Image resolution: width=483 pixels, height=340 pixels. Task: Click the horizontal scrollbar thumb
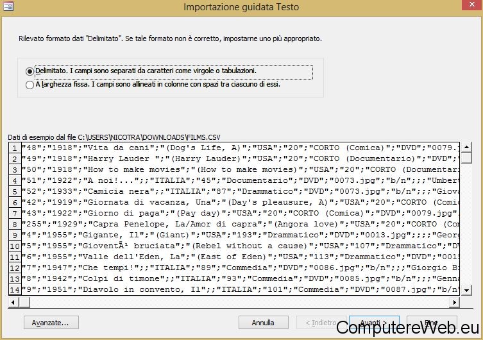[x=24, y=302]
